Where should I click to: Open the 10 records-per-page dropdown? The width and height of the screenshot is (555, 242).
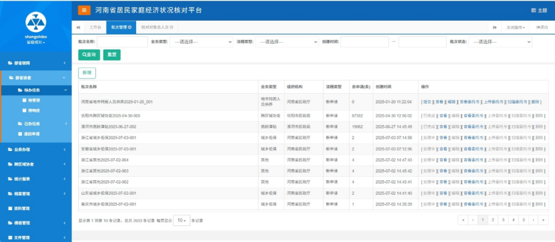click(181, 220)
